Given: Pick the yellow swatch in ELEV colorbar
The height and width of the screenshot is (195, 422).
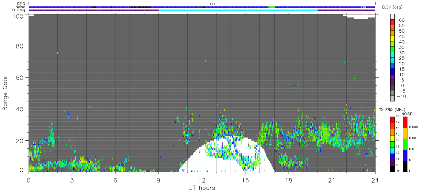Looking at the screenshot, I should [393, 39].
